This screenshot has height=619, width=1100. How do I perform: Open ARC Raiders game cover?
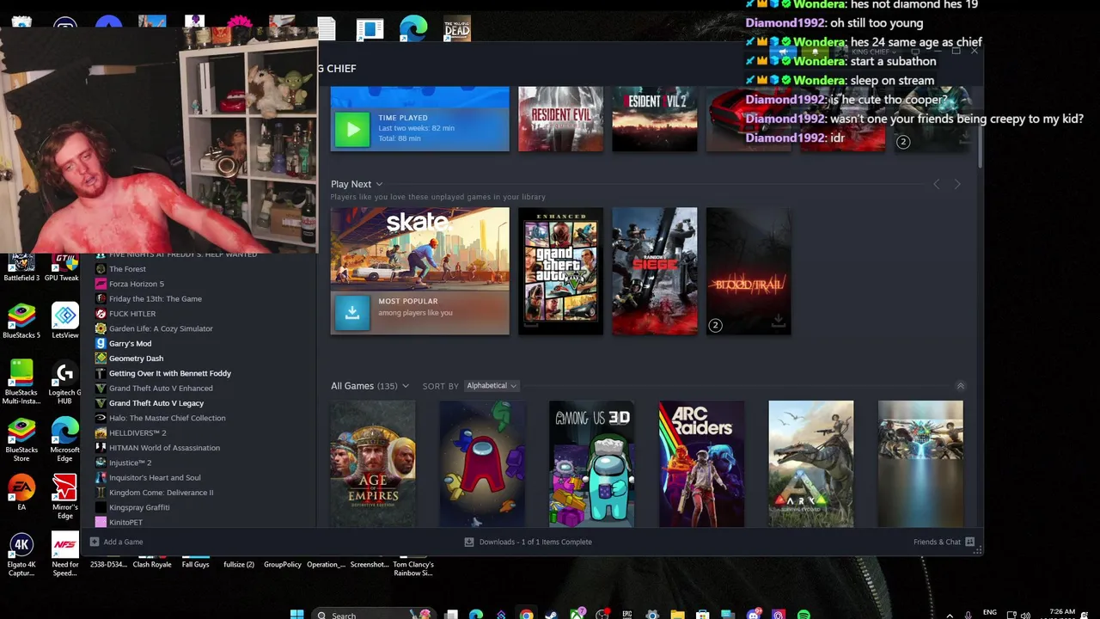pos(701,463)
